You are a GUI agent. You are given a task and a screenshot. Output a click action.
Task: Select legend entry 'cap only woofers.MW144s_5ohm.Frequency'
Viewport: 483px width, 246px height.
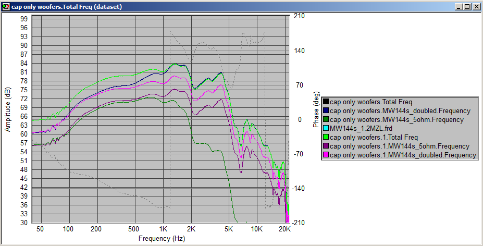[397, 119]
